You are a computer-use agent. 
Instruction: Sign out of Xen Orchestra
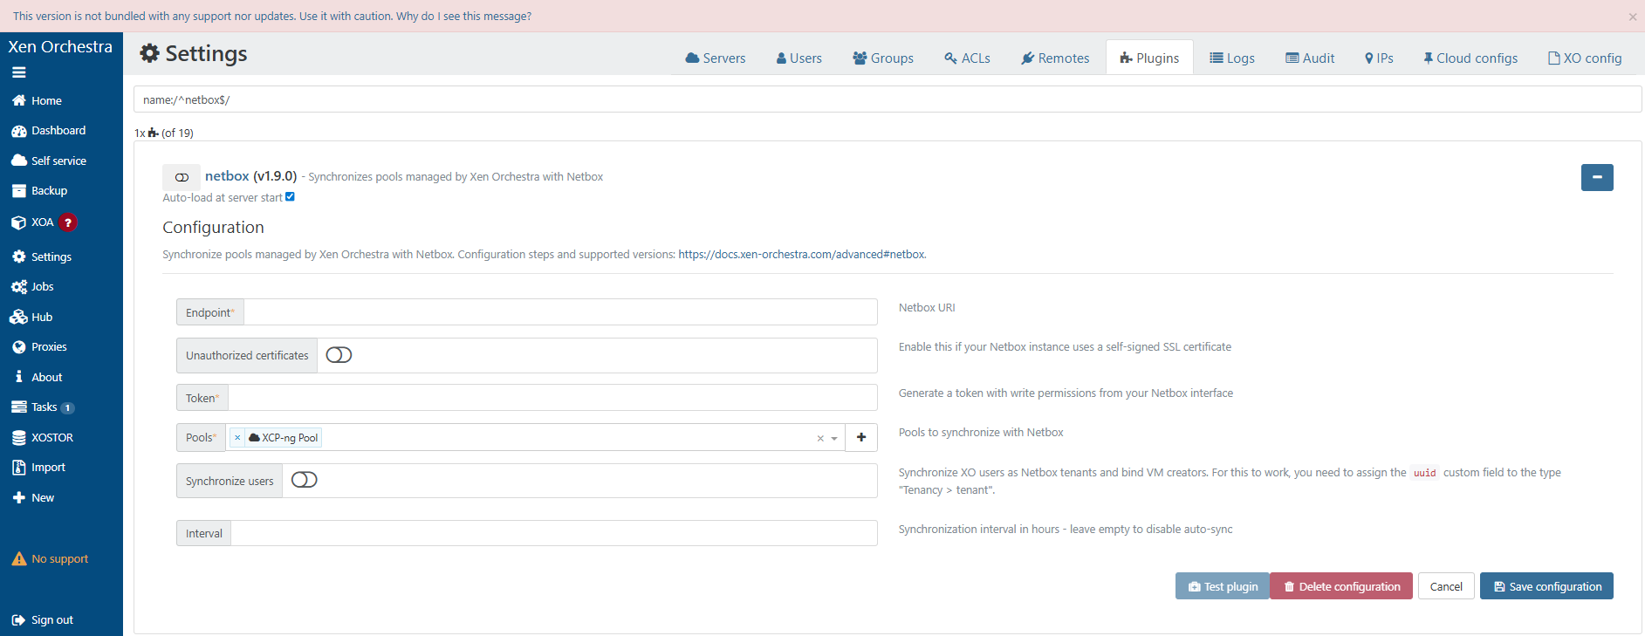(43, 620)
